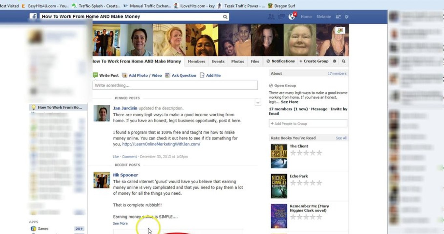Like the pinned post by Jan Jurcisin
This screenshot has width=444, height=234.
116,157
